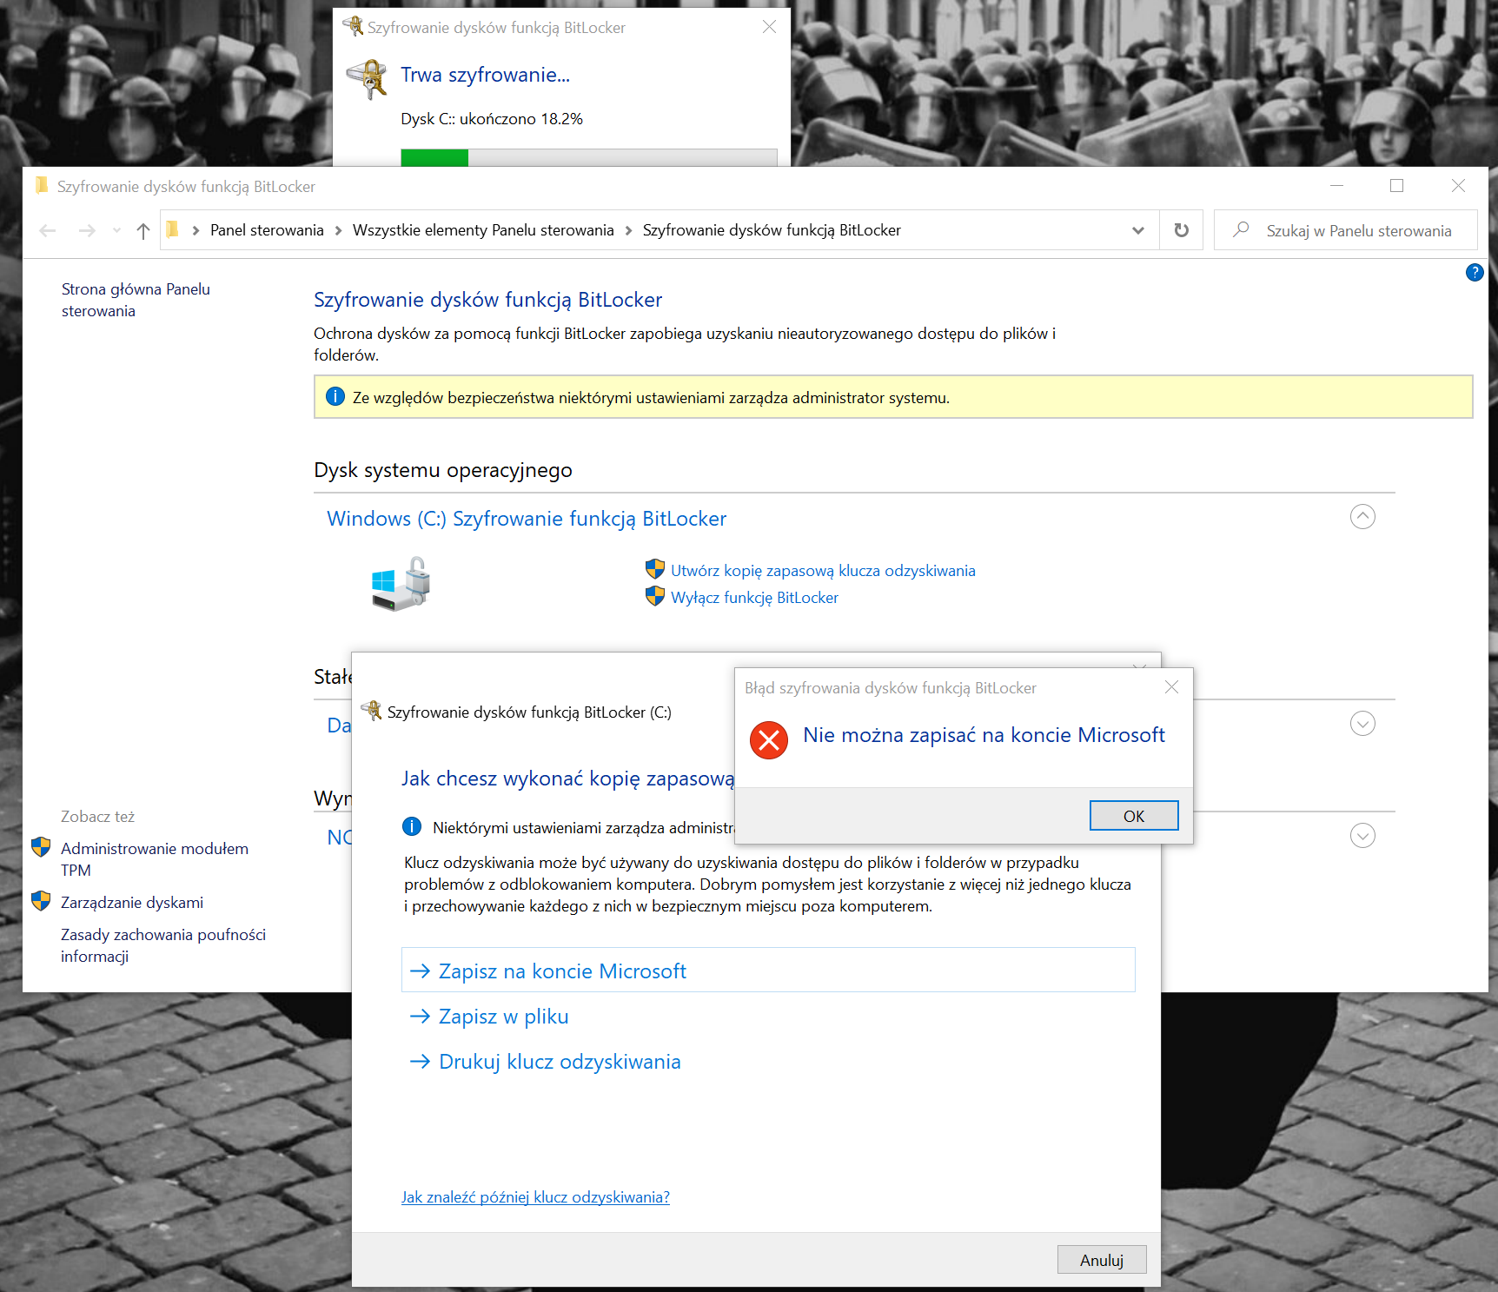Click the progress window title bar icon
This screenshot has height=1292, width=1498.
pyautogui.click(x=353, y=26)
